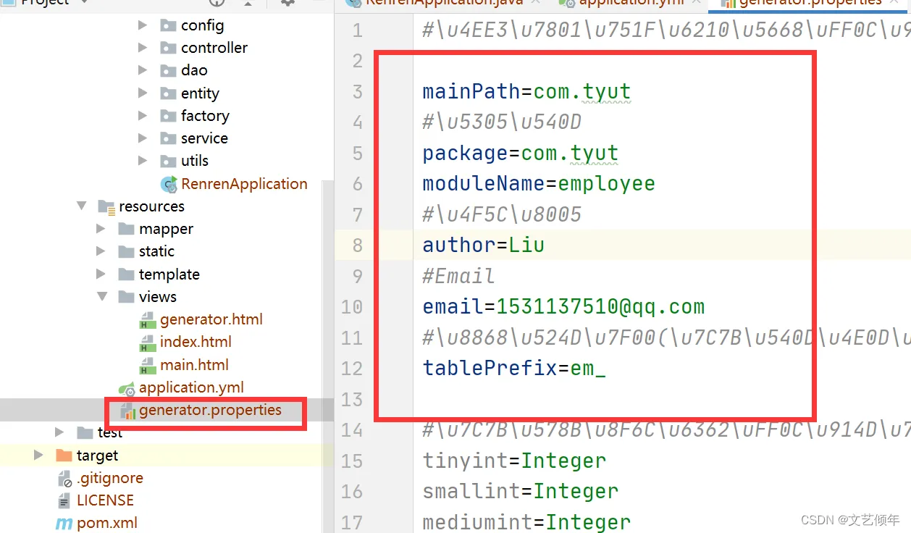This screenshot has width=911, height=533.
Task: Open the Project tool window settings gear
Action: (287, 2)
